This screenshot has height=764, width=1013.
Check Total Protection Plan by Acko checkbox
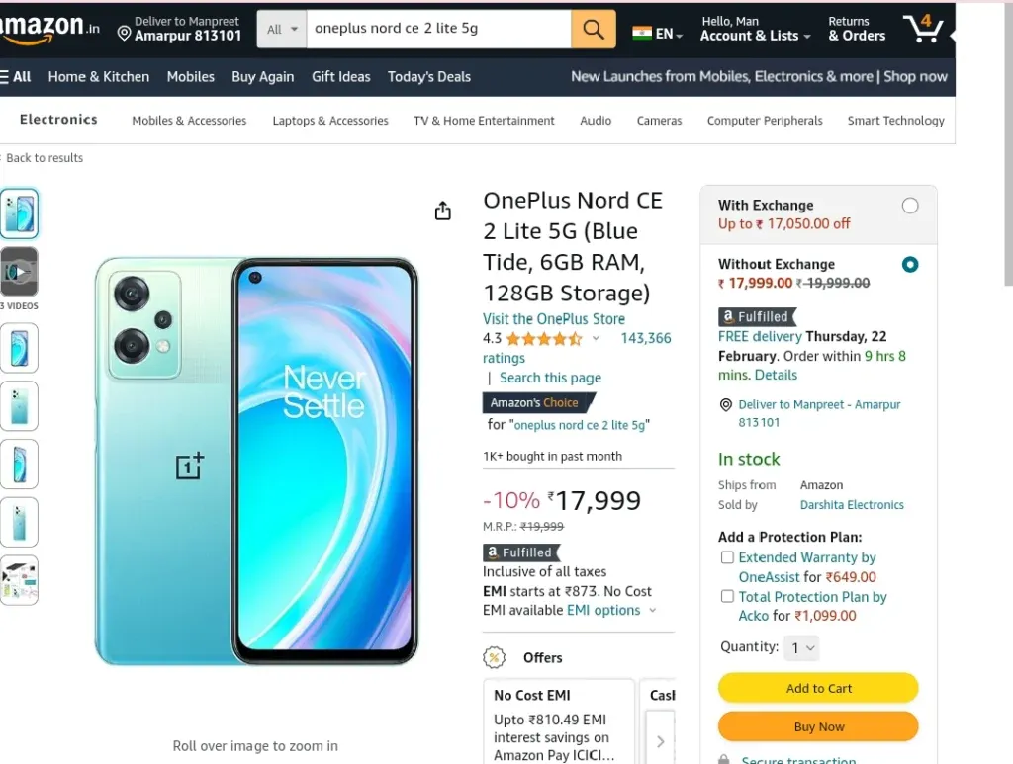[727, 596]
